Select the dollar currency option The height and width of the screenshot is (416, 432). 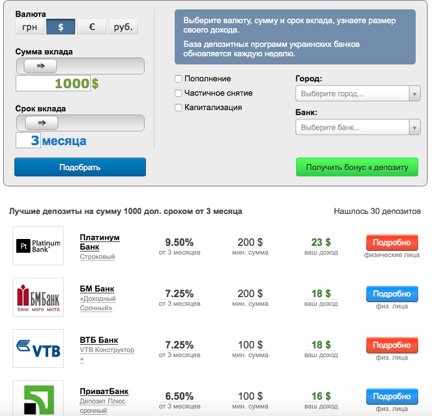(61, 27)
